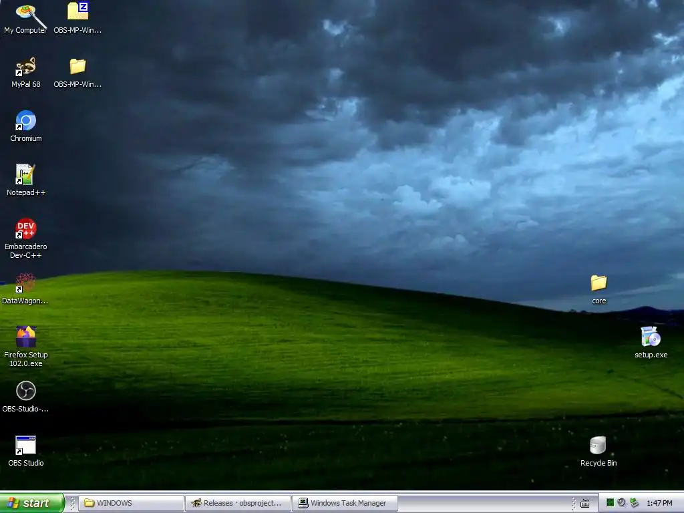The height and width of the screenshot is (513, 684).
Task: Click the "Chromium" label text
Action: coord(26,138)
